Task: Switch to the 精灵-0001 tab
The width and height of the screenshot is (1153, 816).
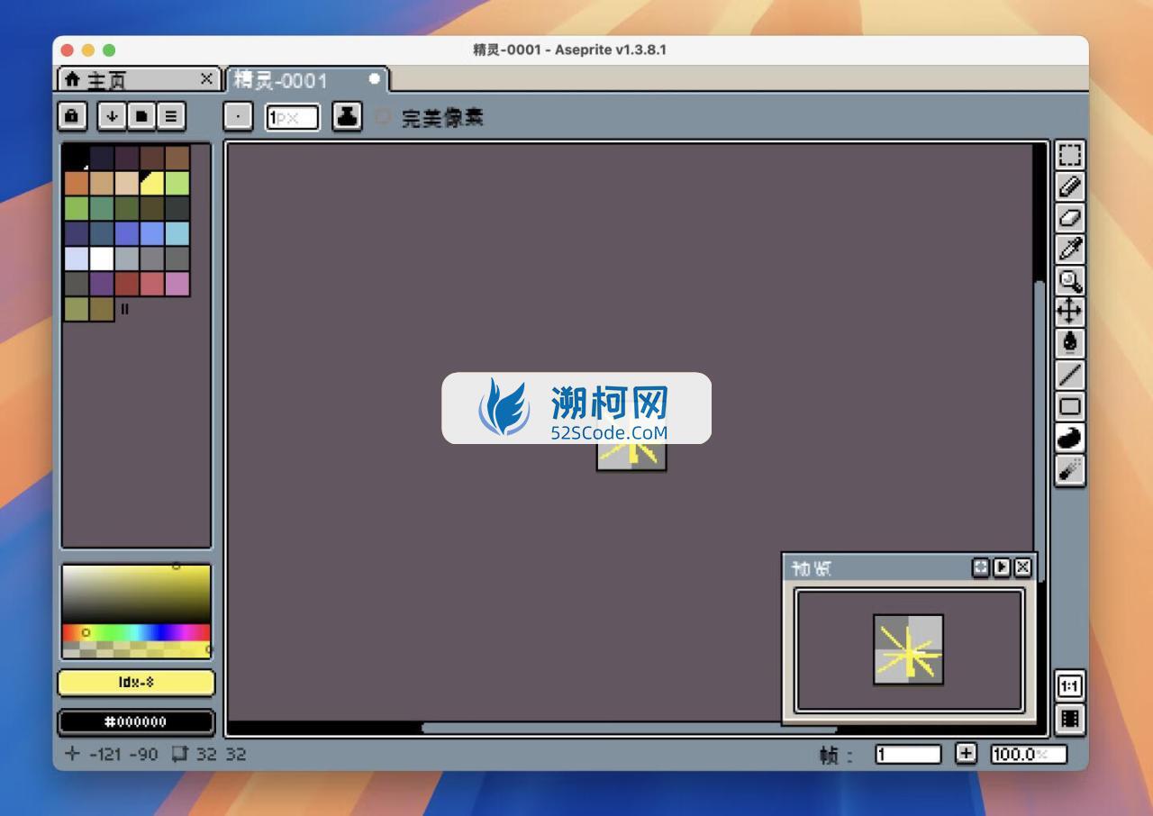Action: 306,80
